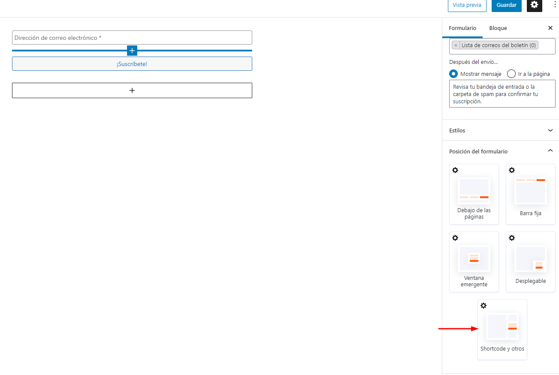559x375 pixels.
Task: Select Mostrar mensaje radio option
Action: pos(453,74)
